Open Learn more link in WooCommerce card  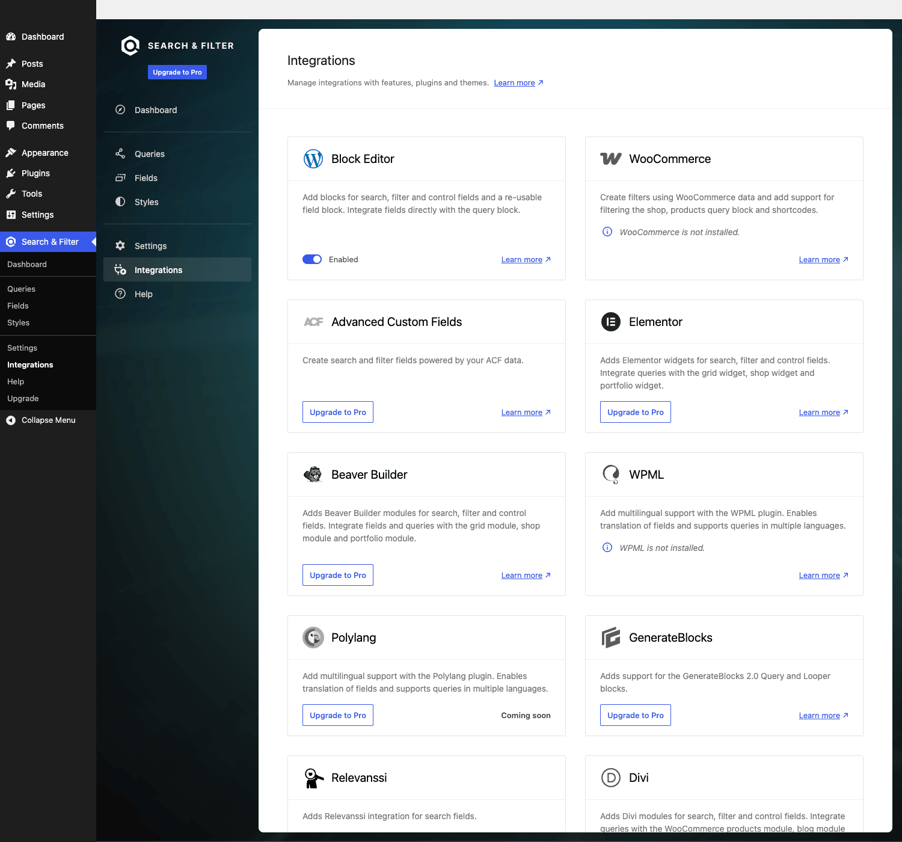point(824,260)
